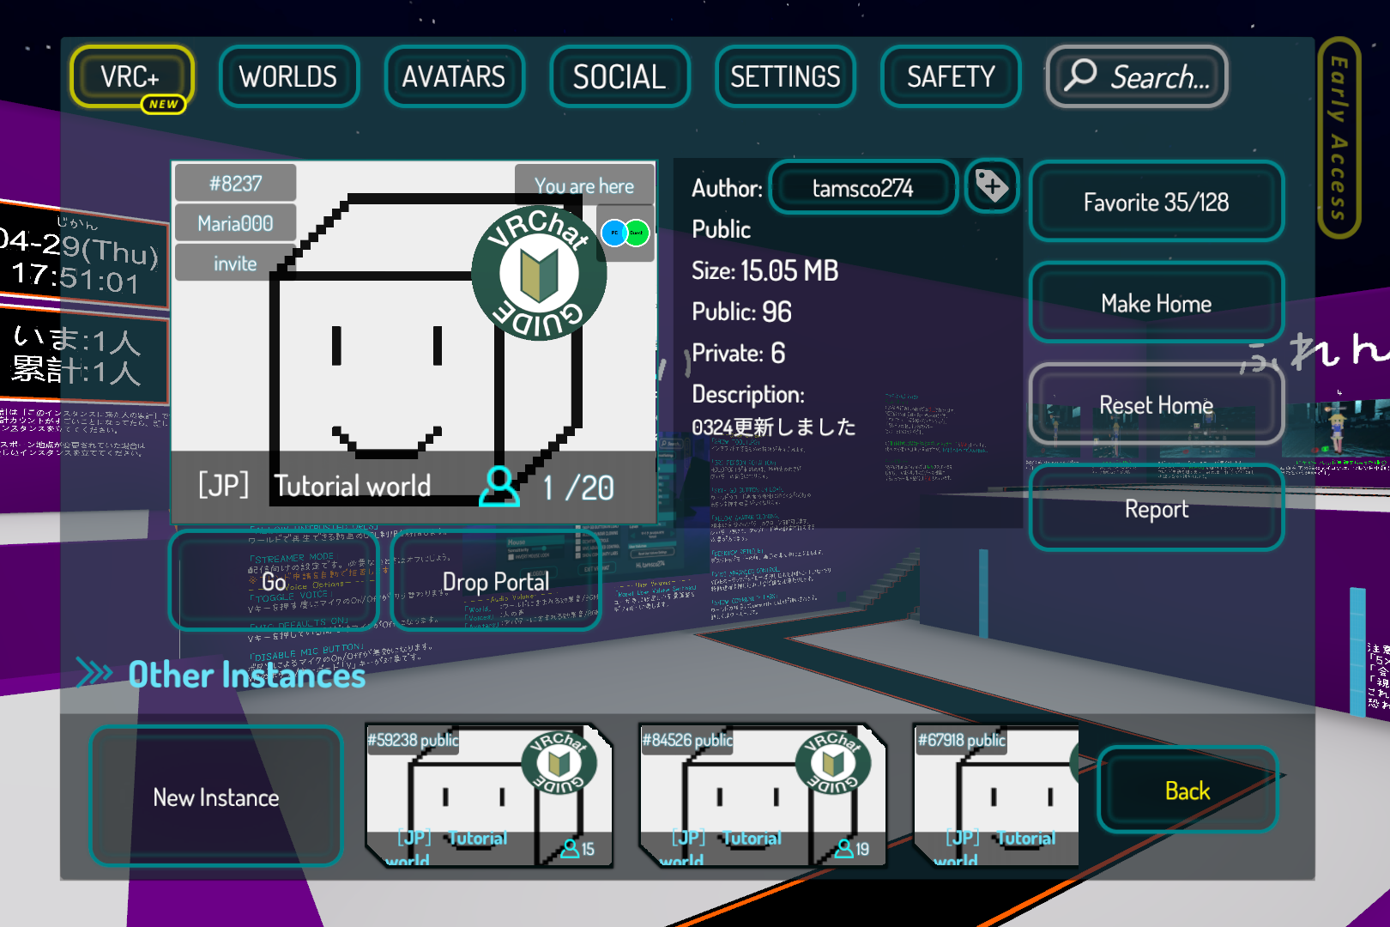
Task: Click the magnifier icon in Search
Action: 1080,76
